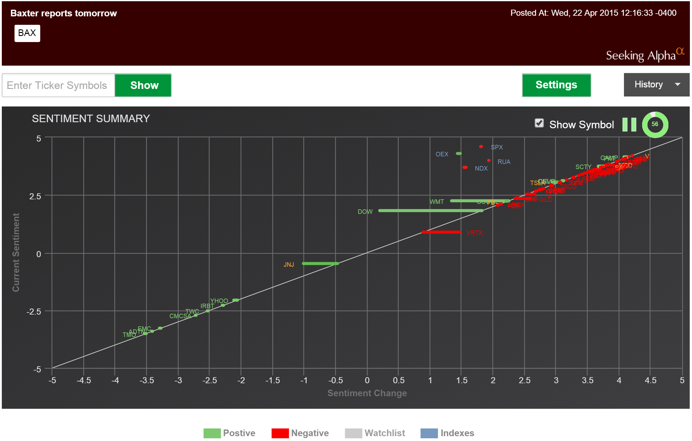The image size is (692, 441).
Task: Click the SENTIMENT SUMMARY chart title
Action: click(x=91, y=119)
